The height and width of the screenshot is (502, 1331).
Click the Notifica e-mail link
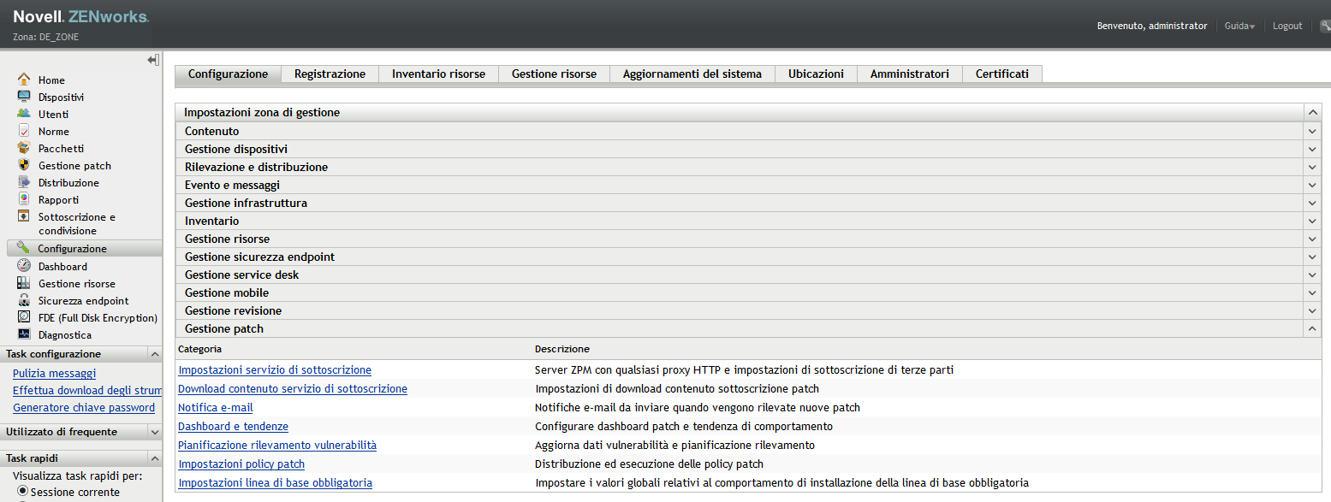pyautogui.click(x=216, y=408)
